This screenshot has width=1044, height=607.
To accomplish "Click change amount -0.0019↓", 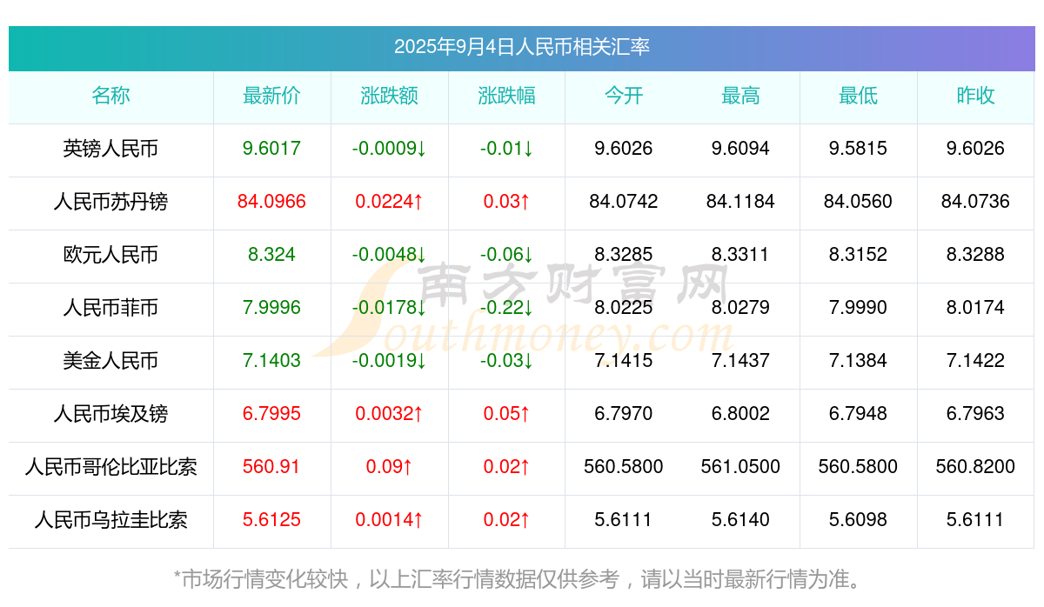I will pos(390,361).
